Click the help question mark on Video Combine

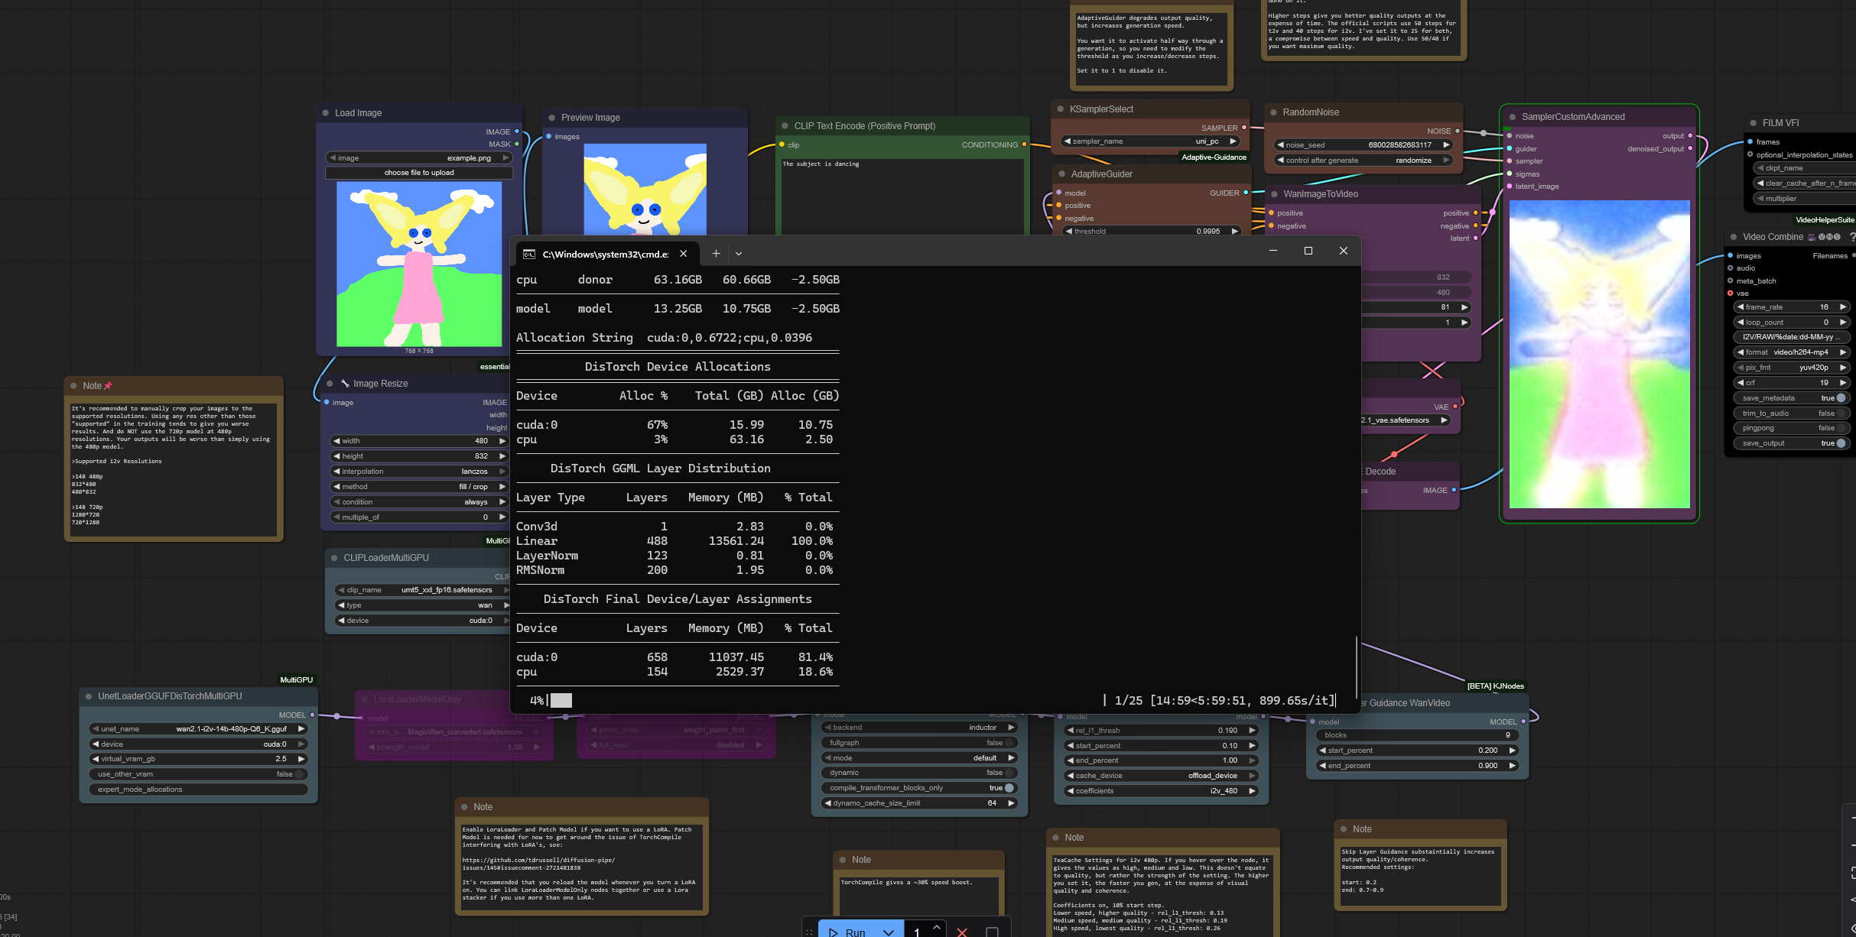1851,237
